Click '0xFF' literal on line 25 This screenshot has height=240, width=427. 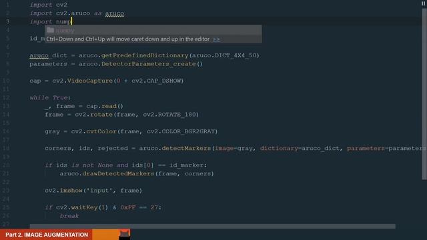coord(127,207)
